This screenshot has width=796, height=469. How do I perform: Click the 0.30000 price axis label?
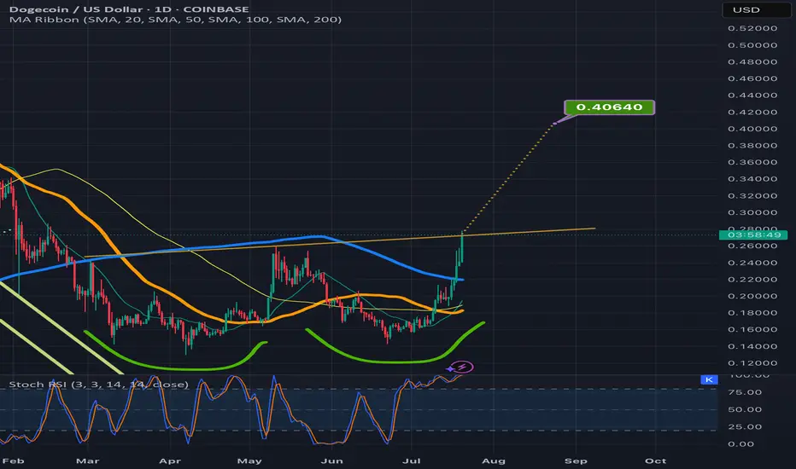click(x=752, y=212)
